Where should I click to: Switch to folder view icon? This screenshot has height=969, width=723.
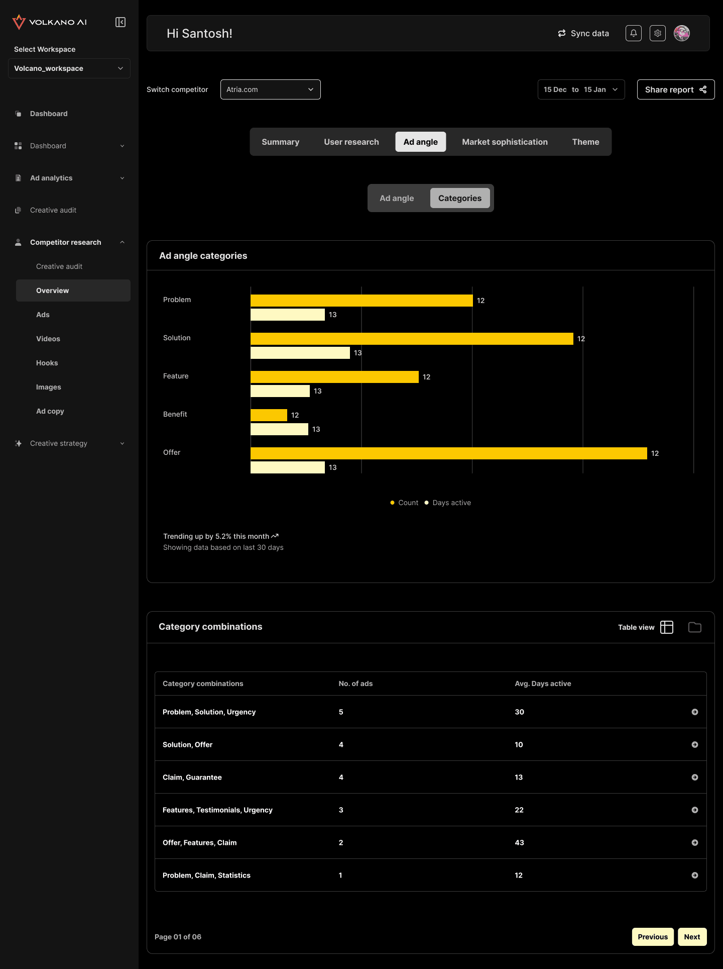pyautogui.click(x=695, y=627)
